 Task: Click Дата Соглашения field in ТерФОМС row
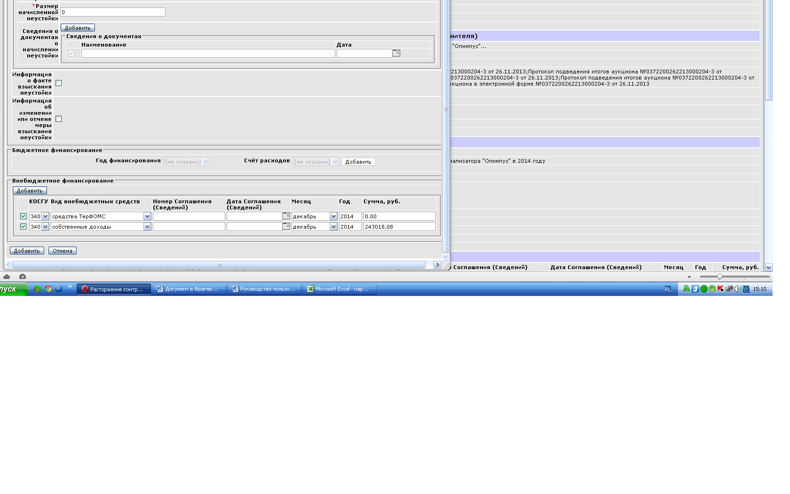click(254, 216)
